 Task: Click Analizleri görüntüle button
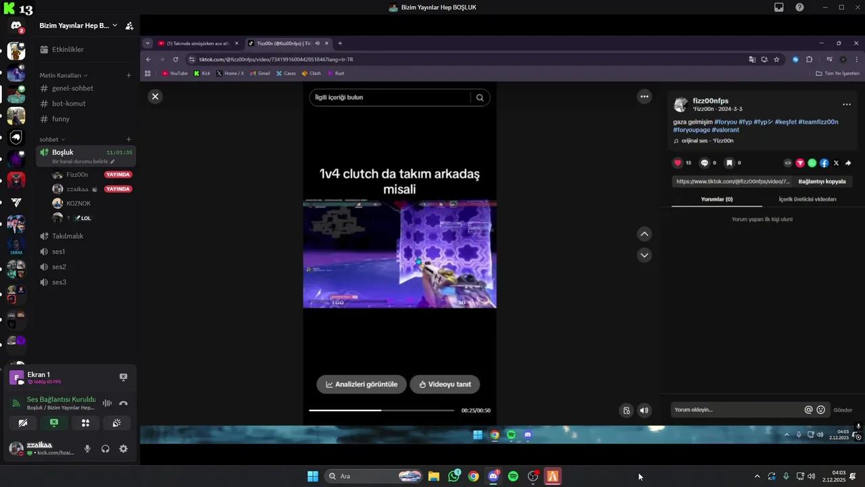[362, 384]
